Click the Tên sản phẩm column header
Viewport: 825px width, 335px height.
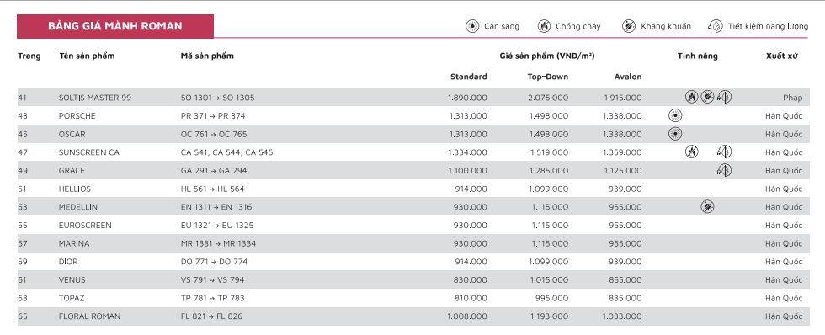86,56
